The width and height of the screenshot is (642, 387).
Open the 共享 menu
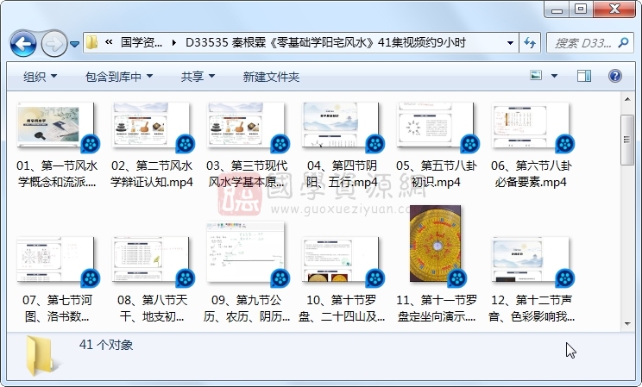click(x=198, y=77)
